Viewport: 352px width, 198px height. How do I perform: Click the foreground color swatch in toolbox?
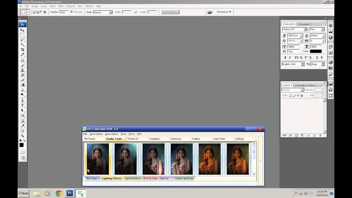[21, 145]
